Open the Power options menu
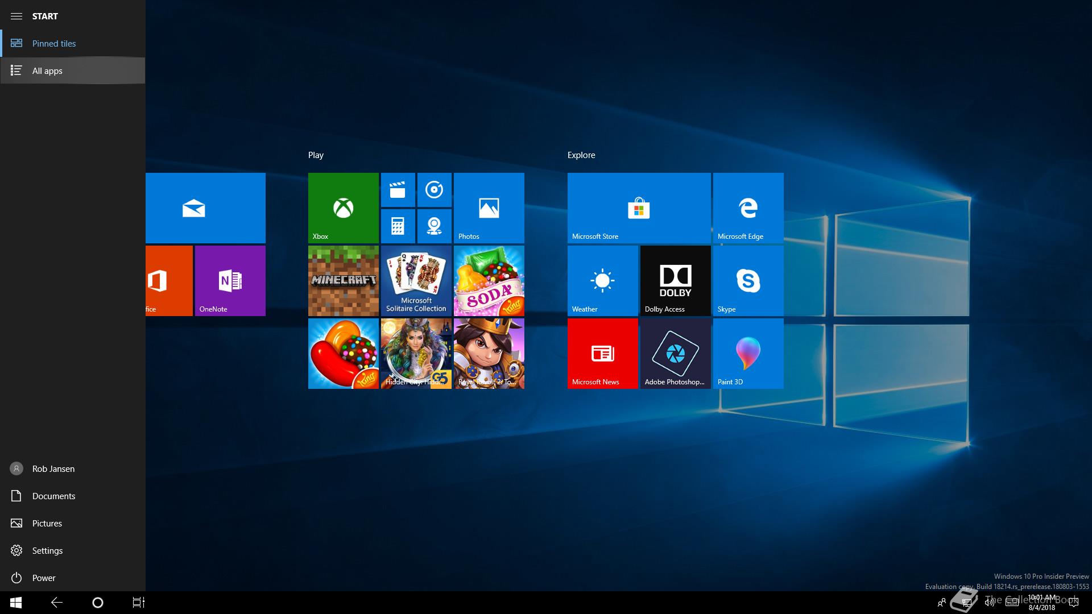The image size is (1092, 614). coord(43,578)
